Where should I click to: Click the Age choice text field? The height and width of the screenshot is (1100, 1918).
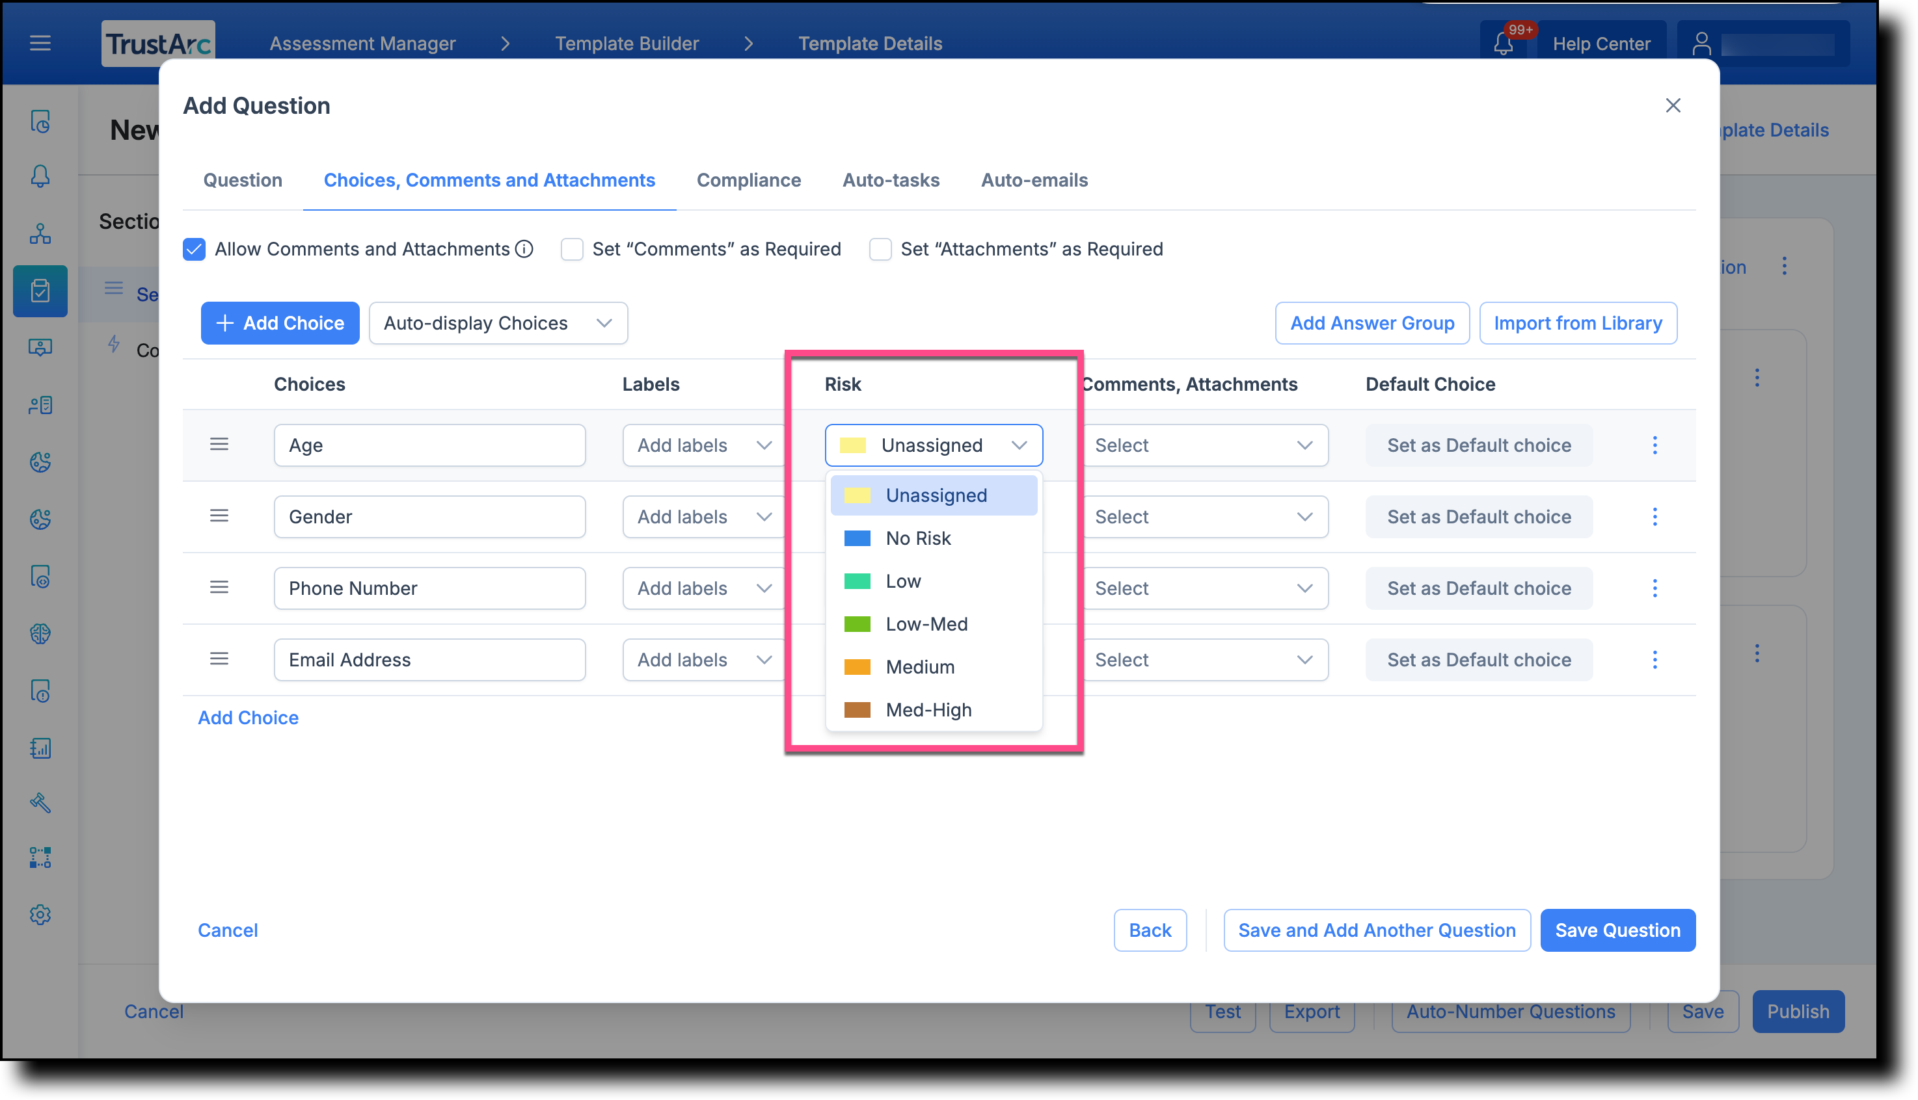click(x=429, y=445)
